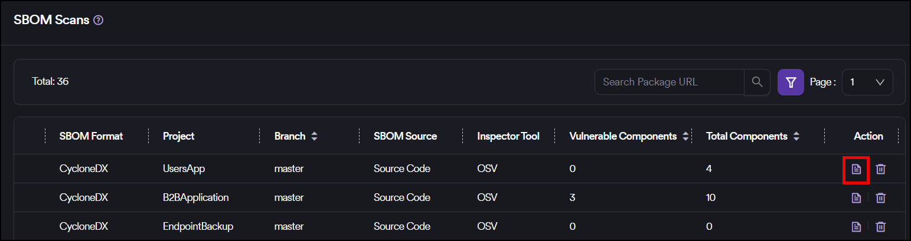Click the SBOM Scans help icon
The width and height of the screenshot is (911, 241).
(99, 20)
